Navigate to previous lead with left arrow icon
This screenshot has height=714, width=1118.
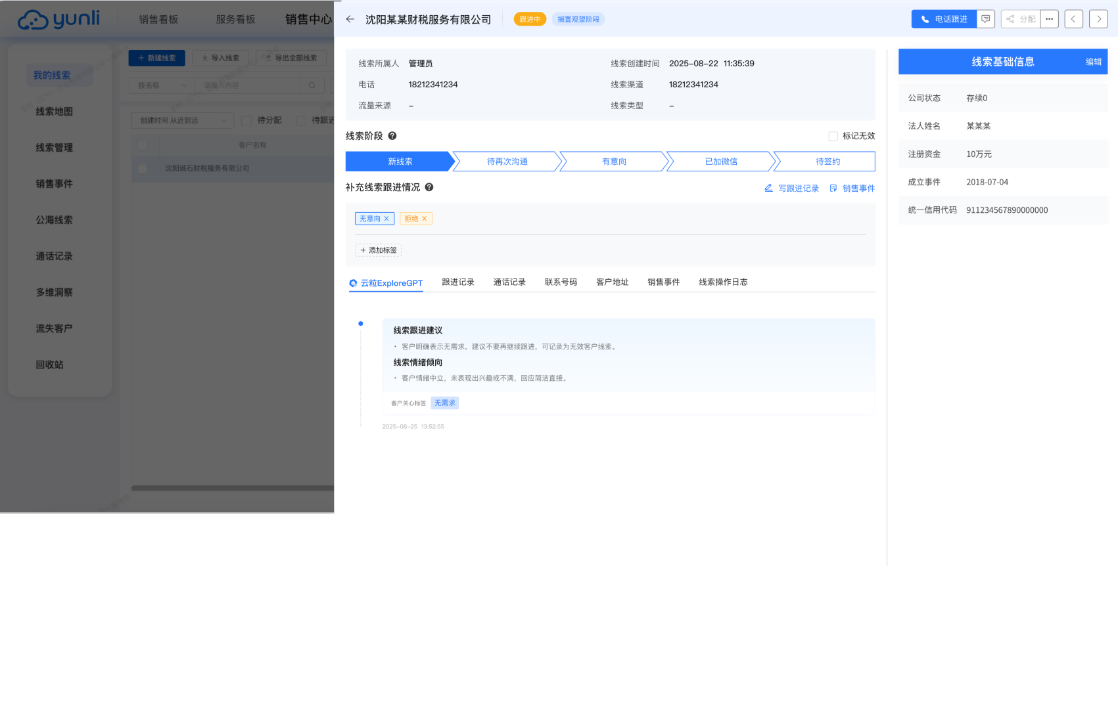(1074, 18)
